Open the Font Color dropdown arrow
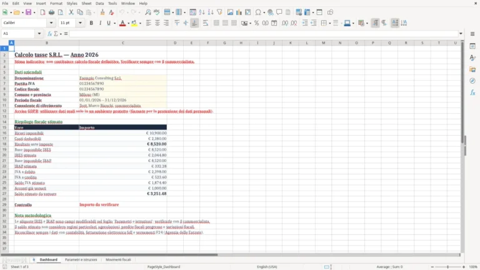Viewport: 480px width, 270px height. point(128,23)
